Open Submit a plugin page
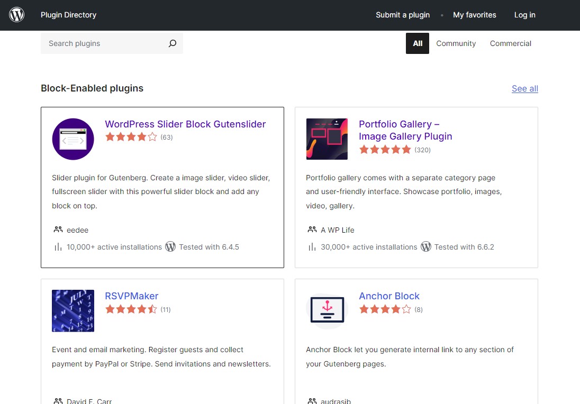580x404 pixels. (402, 15)
